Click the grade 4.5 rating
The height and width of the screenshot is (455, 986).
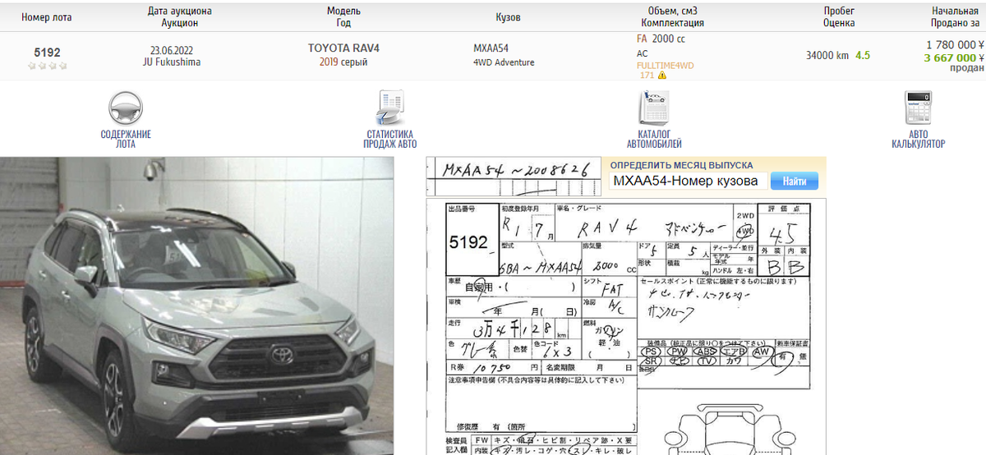863,56
